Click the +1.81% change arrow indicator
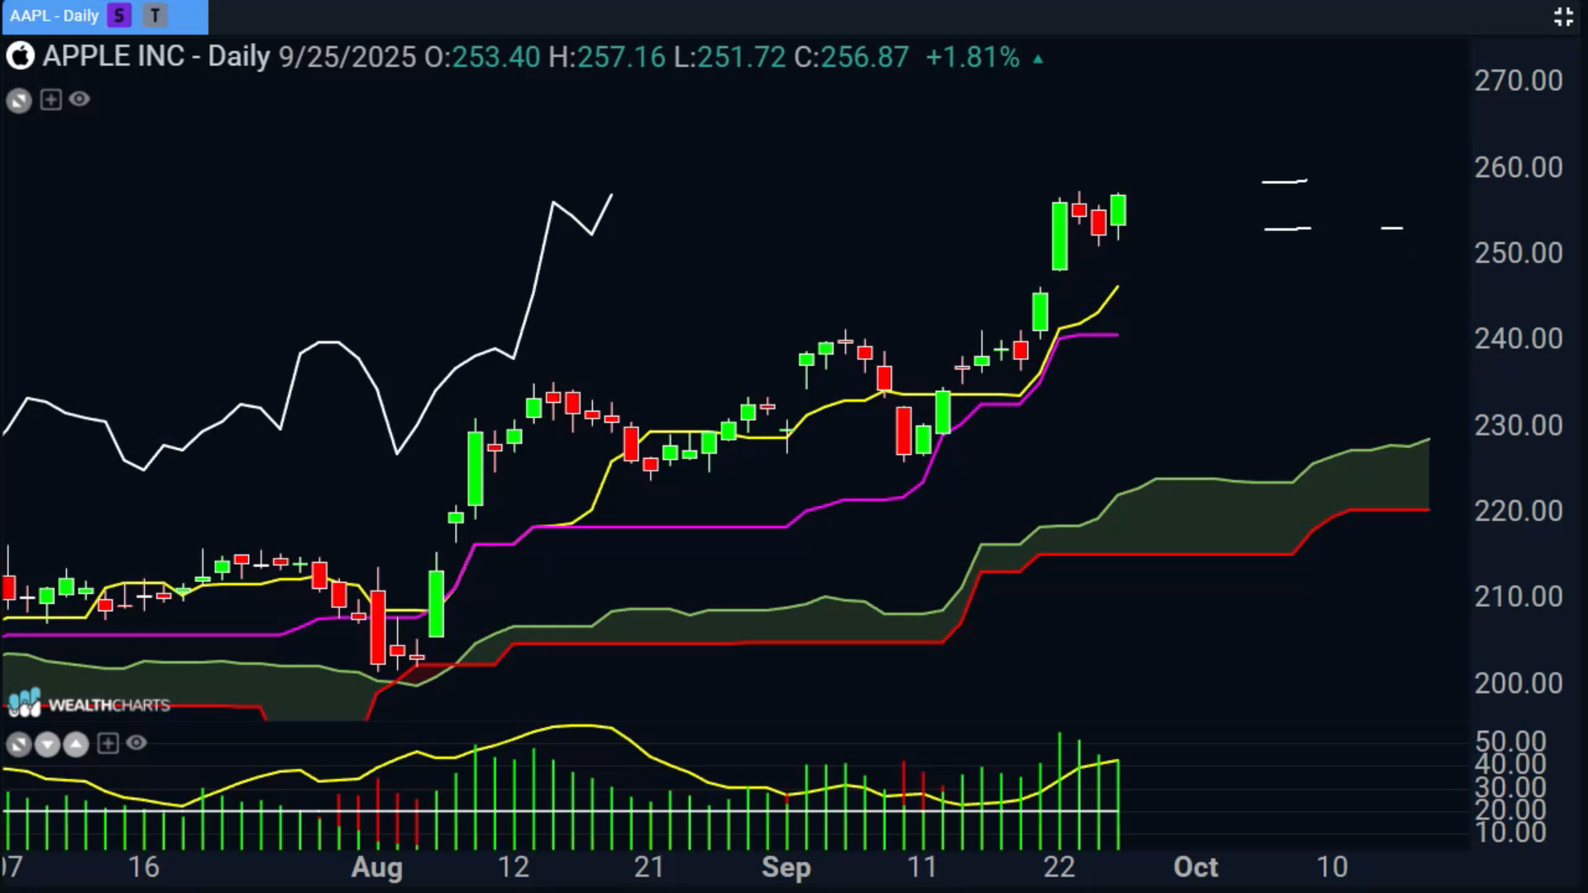This screenshot has width=1588, height=893. (1037, 59)
